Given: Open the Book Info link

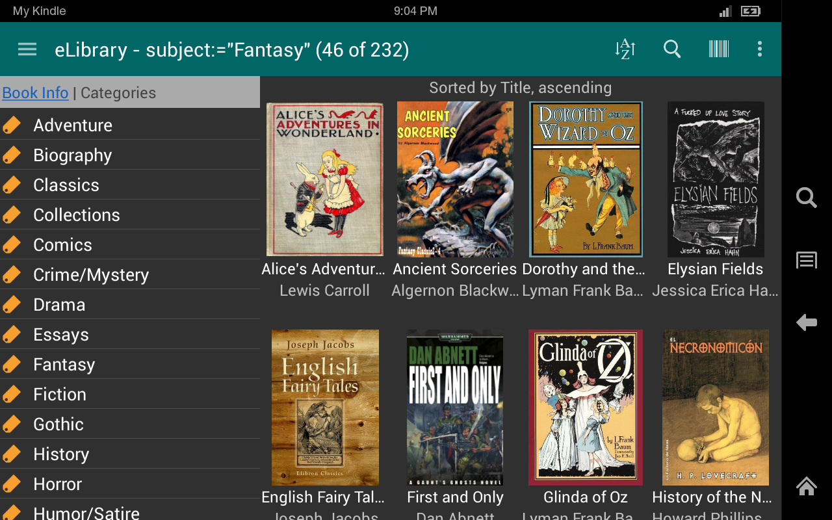Looking at the screenshot, I should point(34,92).
